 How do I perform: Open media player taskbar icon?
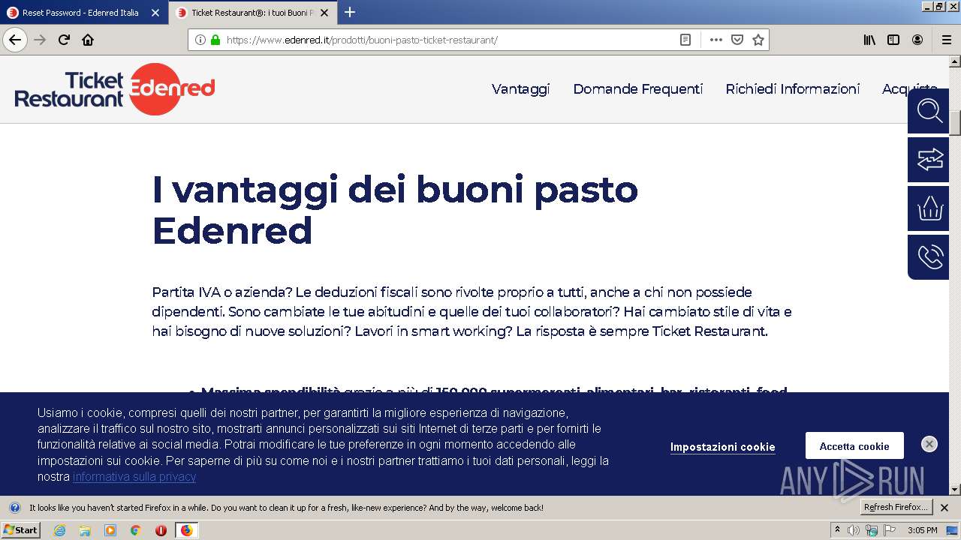click(110, 530)
